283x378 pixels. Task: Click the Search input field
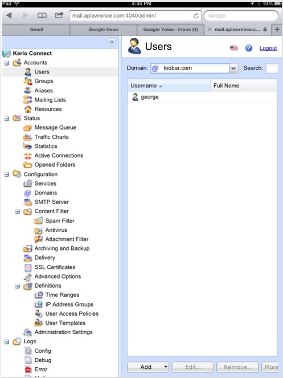click(x=272, y=68)
